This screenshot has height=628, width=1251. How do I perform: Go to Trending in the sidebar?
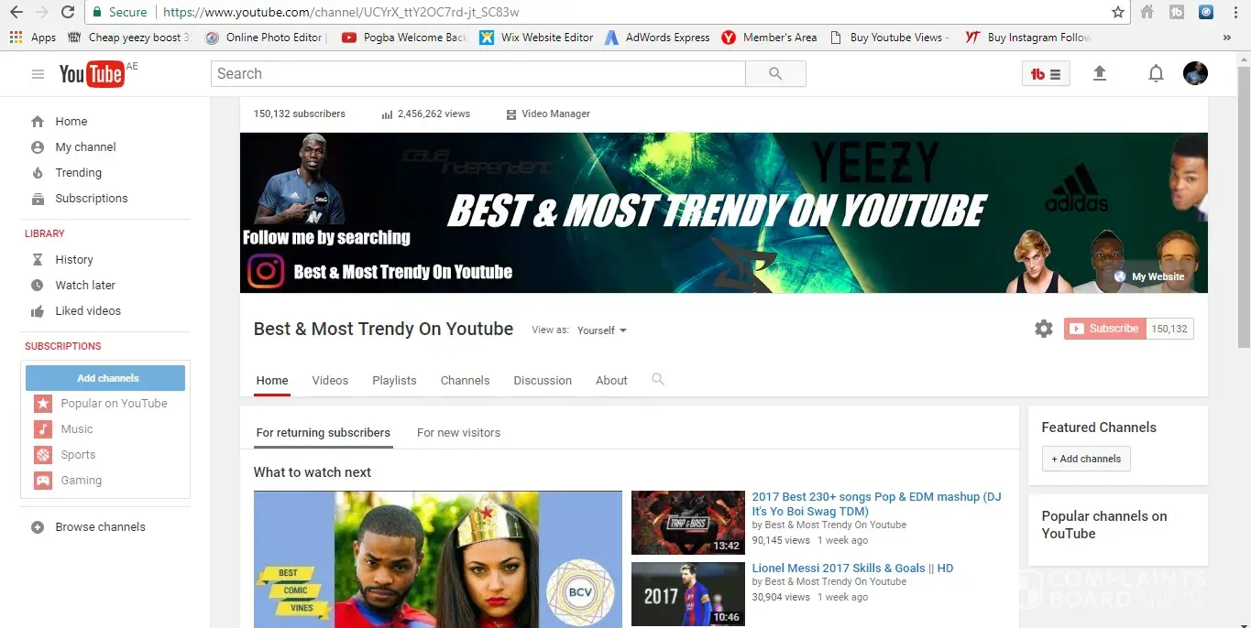point(78,173)
